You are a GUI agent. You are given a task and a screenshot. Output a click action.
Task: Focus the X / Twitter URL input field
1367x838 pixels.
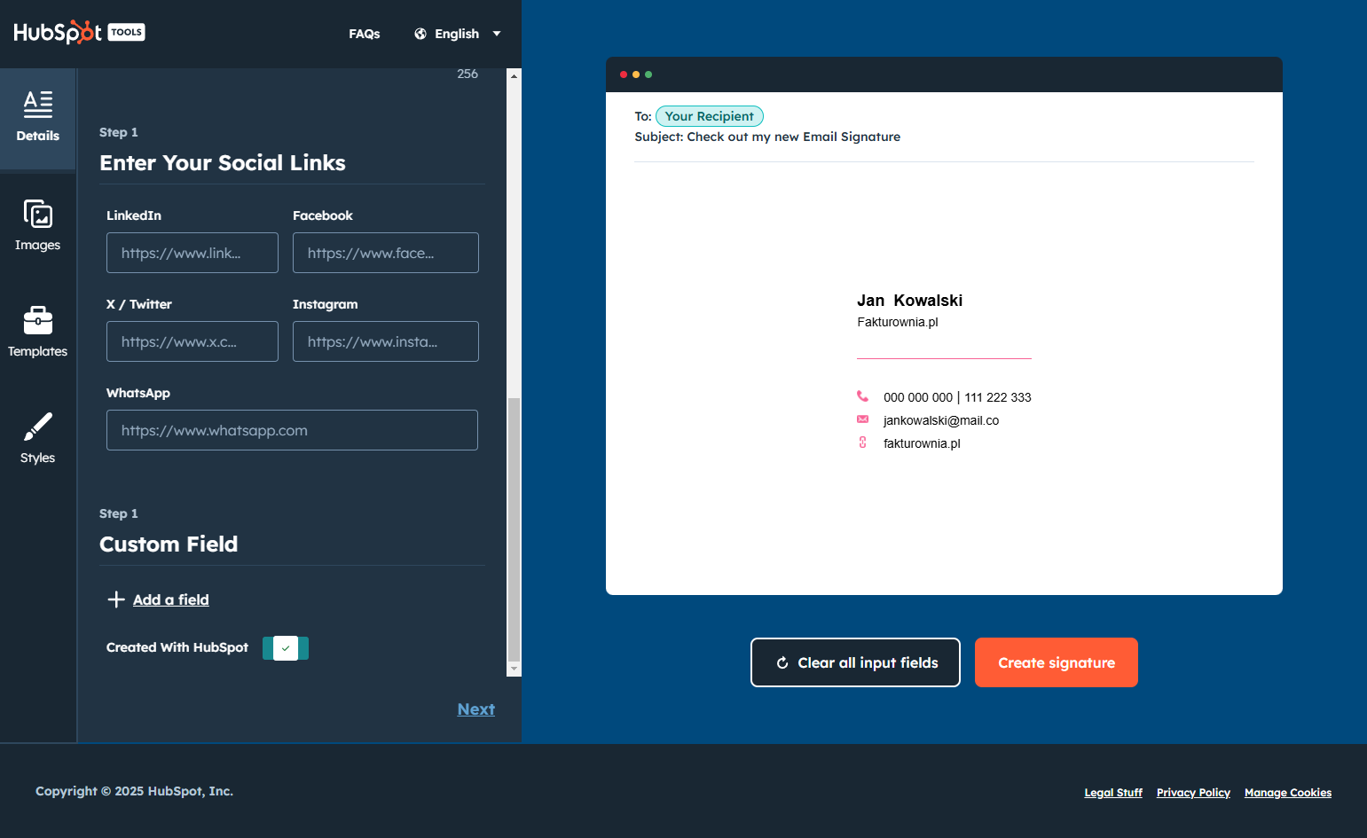point(192,341)
